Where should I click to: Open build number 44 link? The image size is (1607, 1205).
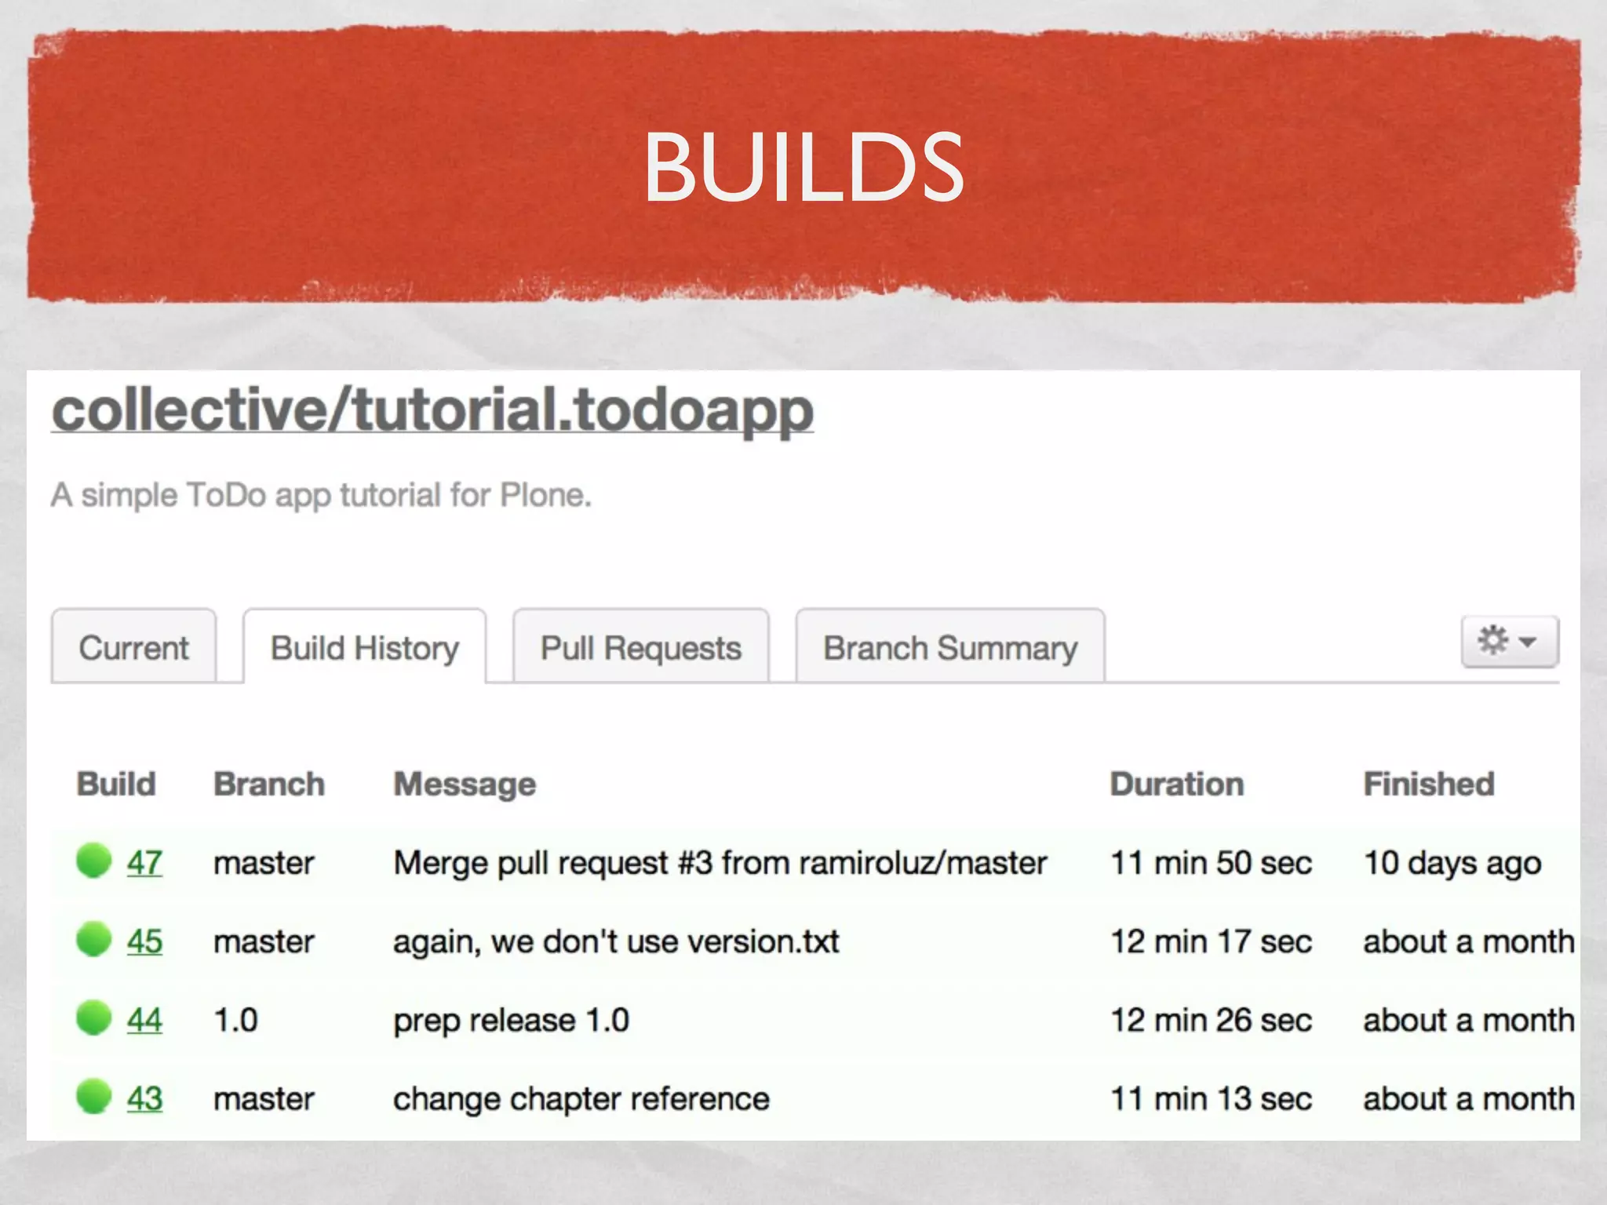pos(144,1020)
